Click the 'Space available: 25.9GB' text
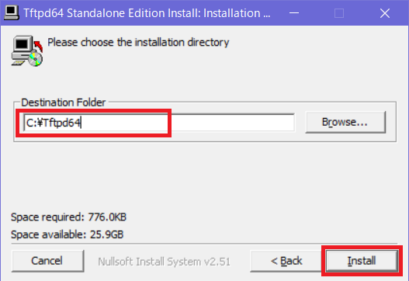The height and width of the screenshot is (281, 409). click(x=67, y=234)
